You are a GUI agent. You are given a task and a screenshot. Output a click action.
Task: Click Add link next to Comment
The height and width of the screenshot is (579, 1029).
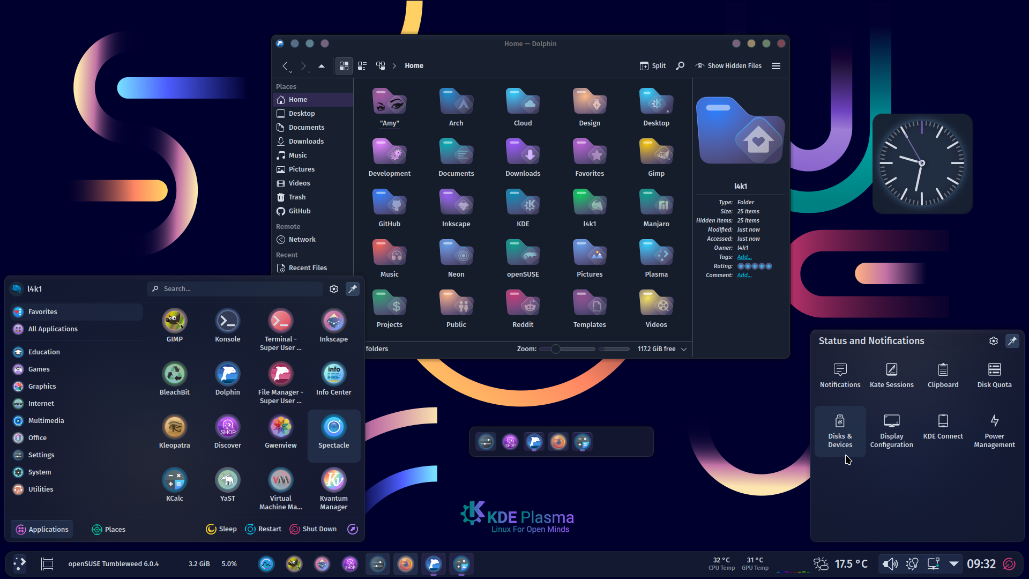tap(744, 275)
